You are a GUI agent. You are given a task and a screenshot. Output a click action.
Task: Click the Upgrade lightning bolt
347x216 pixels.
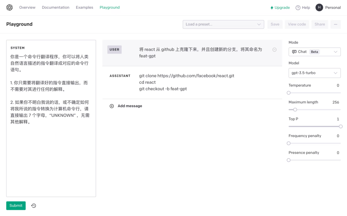271,7
